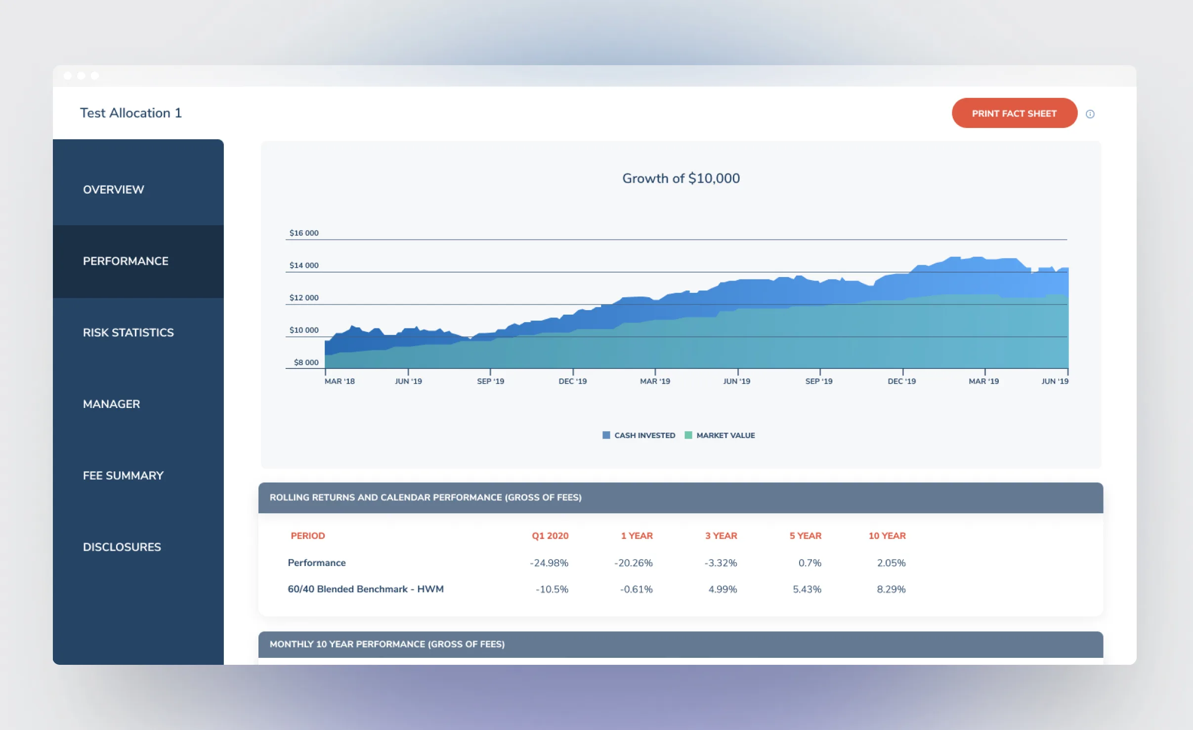Click the -3.32% Performance value
The width and height of the screenshot is (1193, 730).
(x=721, y=563)
